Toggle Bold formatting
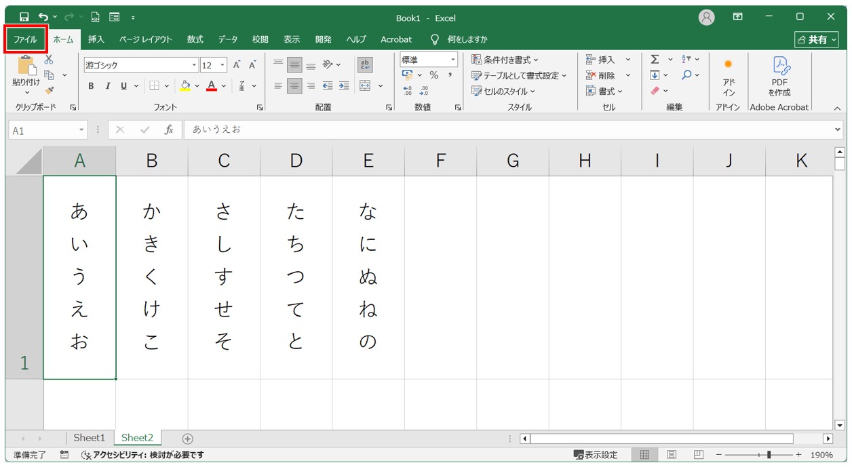 click(91, 86)
